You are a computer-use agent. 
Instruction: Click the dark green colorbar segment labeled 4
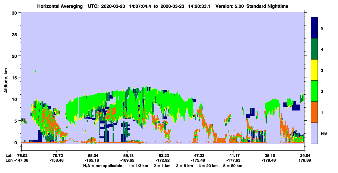coord(314,49)
